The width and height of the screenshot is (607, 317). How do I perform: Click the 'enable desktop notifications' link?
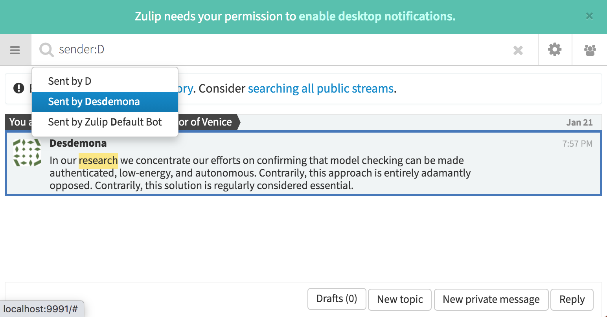(x=377, y=16)
